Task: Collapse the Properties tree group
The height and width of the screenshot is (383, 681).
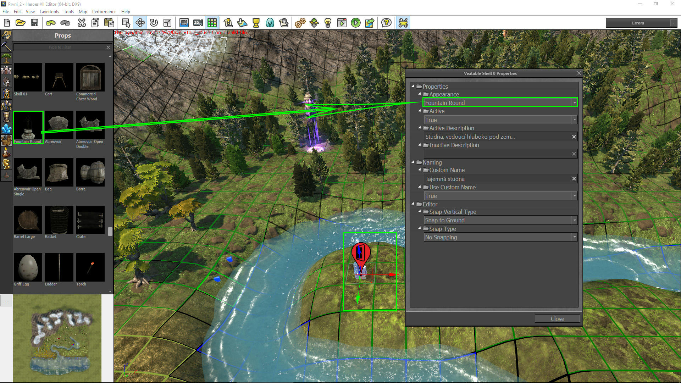Action: (413, 86)
